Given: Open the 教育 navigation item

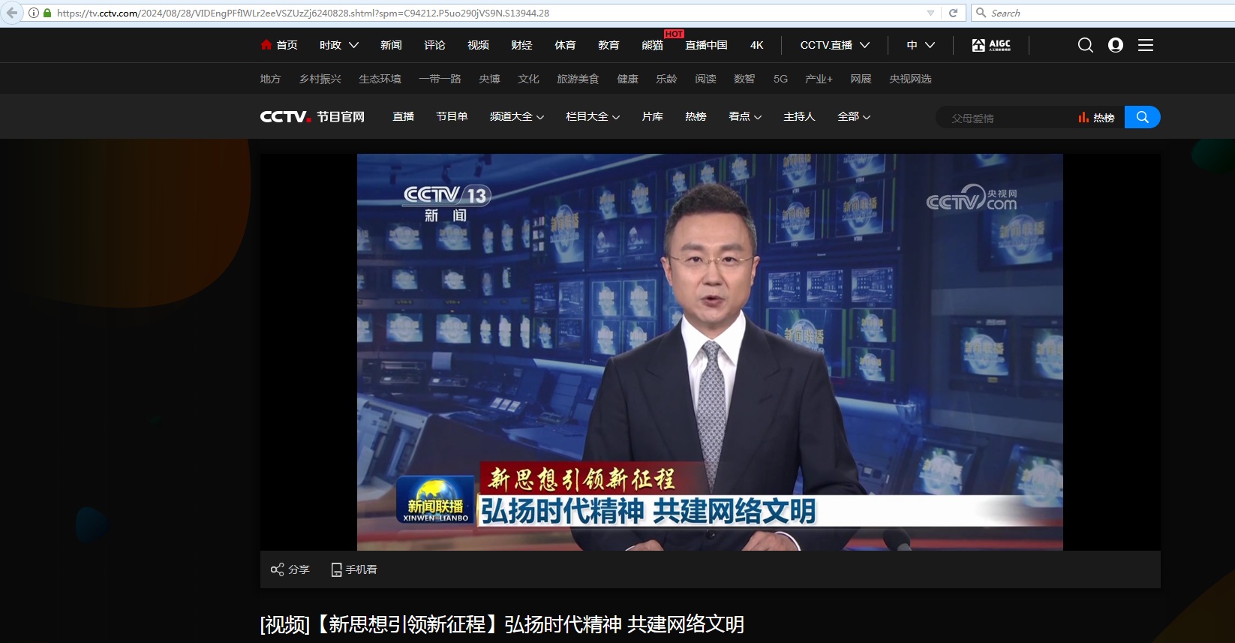Looking at the screenshot, I should (608, 45).
